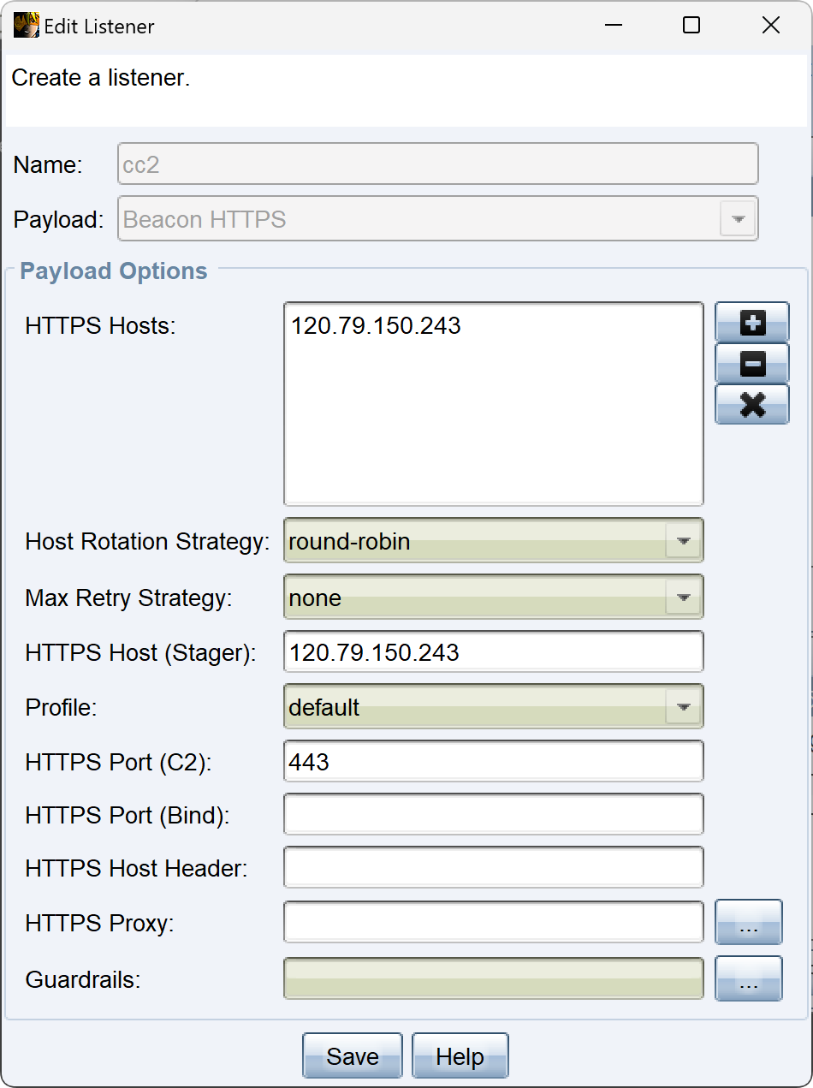Screen dimensions: 813x1088
Task: Browse HTTPS Proxy settings with ellipsis button
Action: point(748,923)
